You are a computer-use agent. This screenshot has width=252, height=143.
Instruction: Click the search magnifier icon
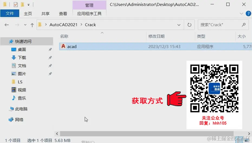244,25
